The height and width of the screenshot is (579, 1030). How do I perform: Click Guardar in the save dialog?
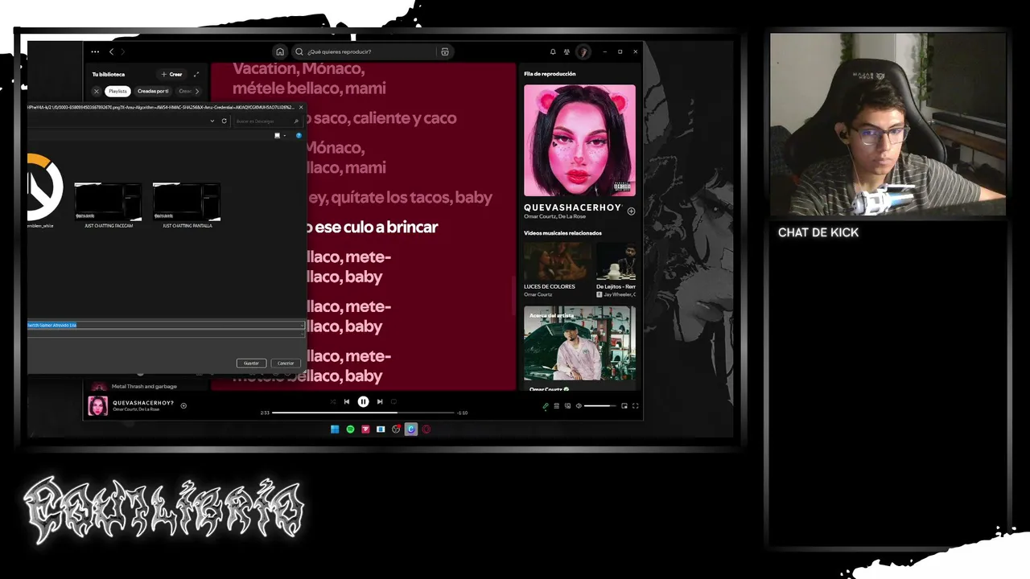tap(251, 363)
